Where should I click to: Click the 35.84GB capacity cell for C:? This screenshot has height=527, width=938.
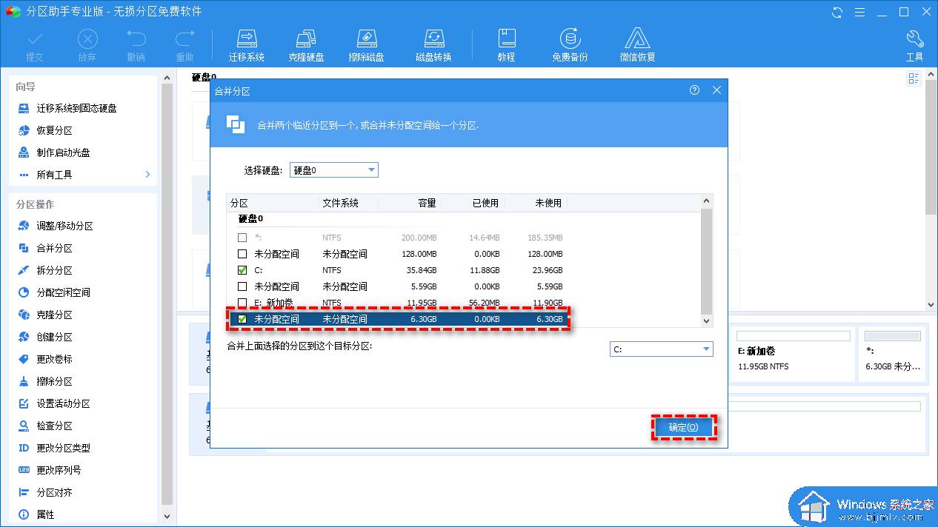coord(420,270)
